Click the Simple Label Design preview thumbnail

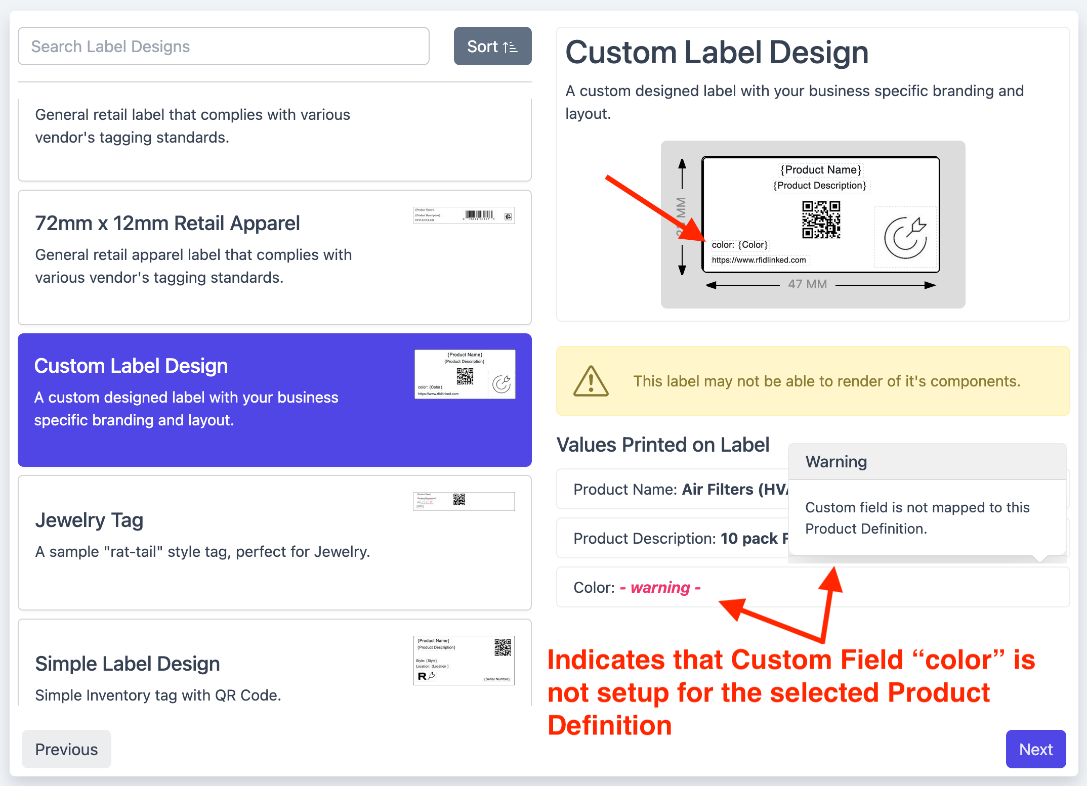(464, 660)
